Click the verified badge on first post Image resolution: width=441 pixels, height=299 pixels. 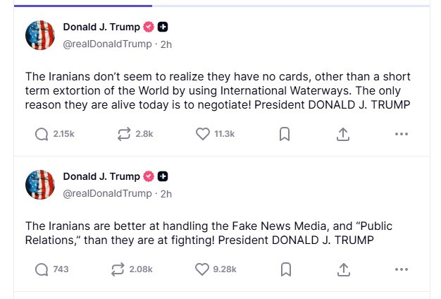pyautogui.click(x=149, y=28)
